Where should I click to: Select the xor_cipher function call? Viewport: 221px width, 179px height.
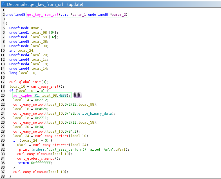(23, 96)
